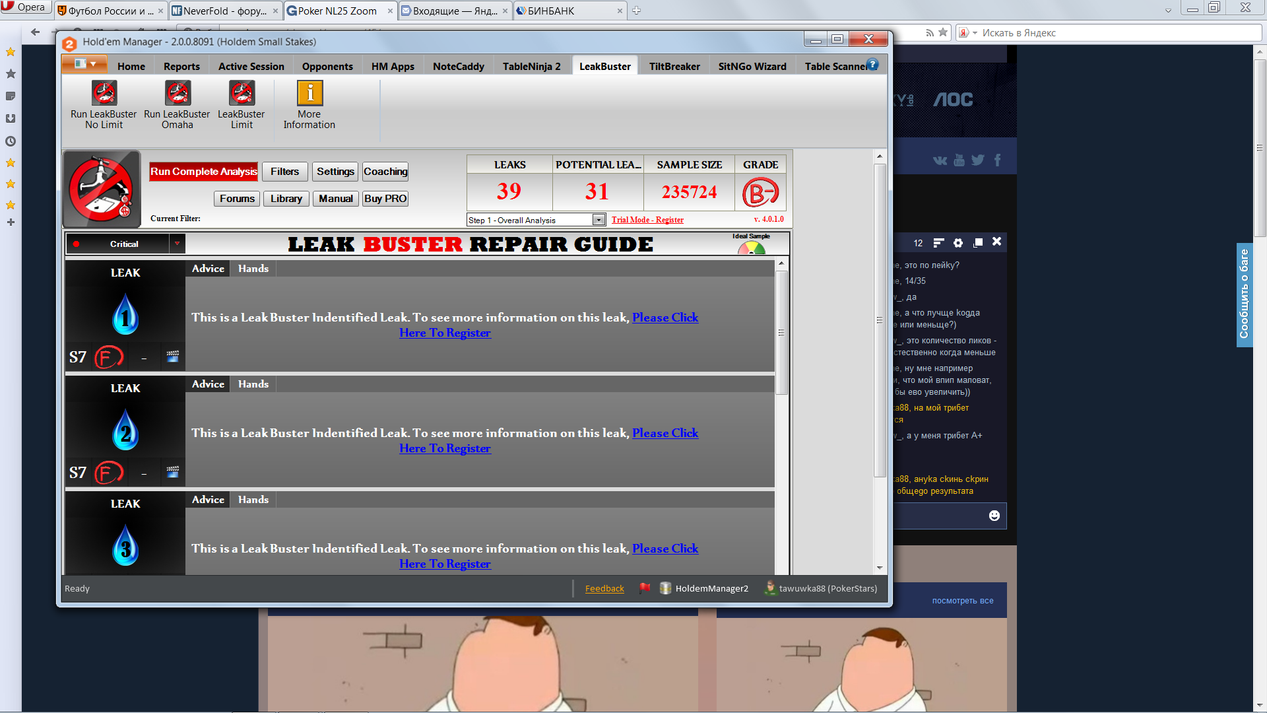Image resolution: width=1267 pixels, height=713 pixels.
Task: Click the repair guide vertical scrollbar
Action: [x=781, y=333]
